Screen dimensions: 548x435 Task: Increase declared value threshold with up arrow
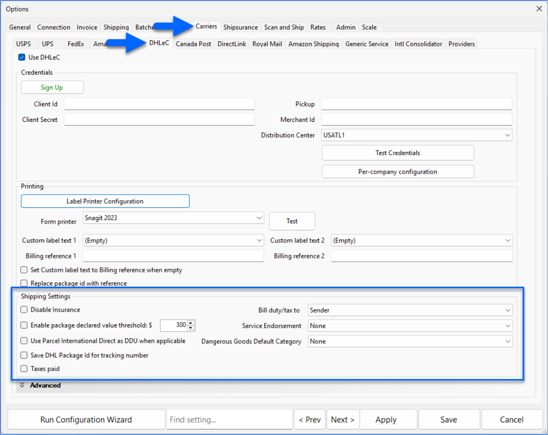click(x=191, y=323)
